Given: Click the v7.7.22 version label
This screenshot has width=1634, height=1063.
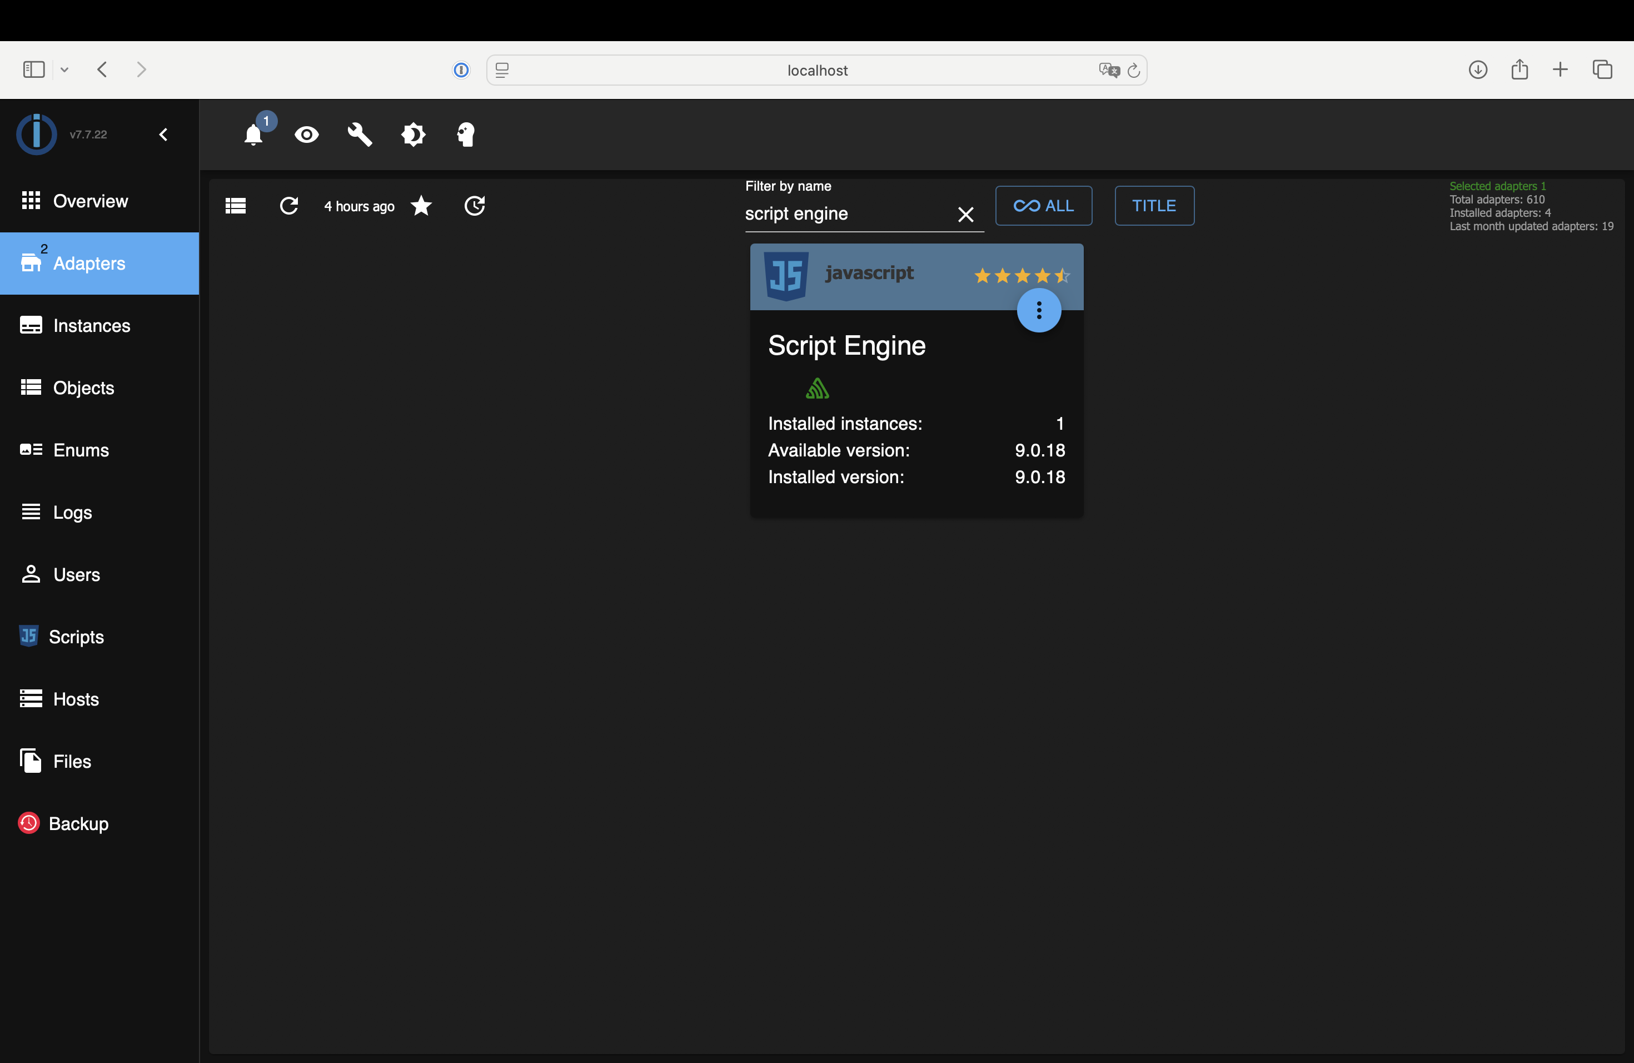Looking at the screenshot, I should click(88, 135).
